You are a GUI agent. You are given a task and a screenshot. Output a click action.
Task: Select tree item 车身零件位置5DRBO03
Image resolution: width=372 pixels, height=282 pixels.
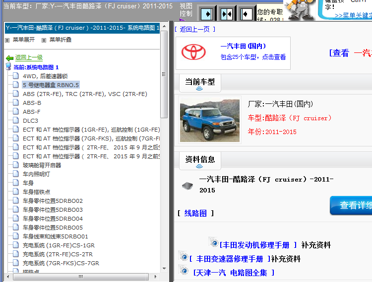click(53, 210)
